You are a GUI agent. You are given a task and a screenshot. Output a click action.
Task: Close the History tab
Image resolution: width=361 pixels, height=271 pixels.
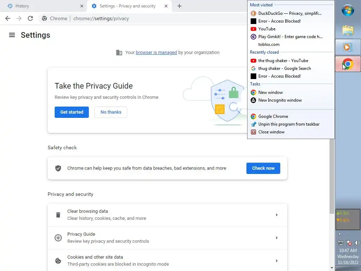tap(82, 6)
